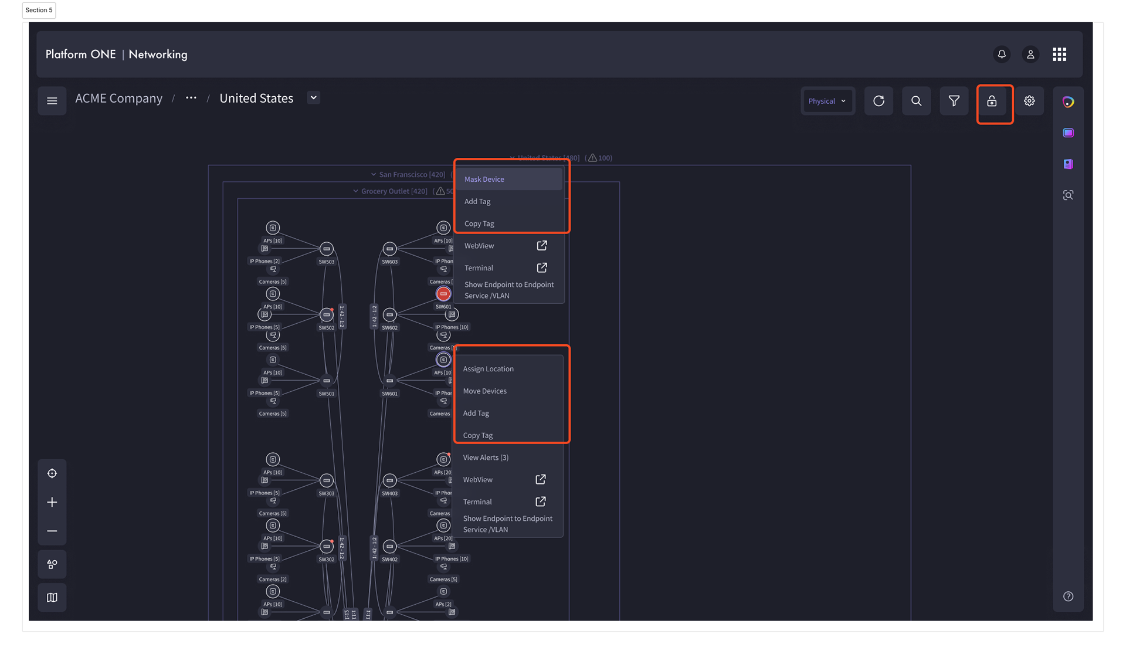Expand the United States breadcrumb dropdown
The height and width of the screenshot is (654, 1126).
(314, 98)
